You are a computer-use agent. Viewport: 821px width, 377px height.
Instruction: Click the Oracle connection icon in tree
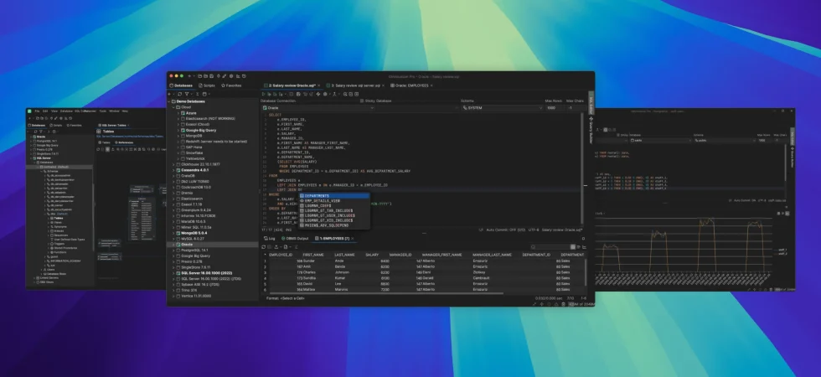click(178, 245)
